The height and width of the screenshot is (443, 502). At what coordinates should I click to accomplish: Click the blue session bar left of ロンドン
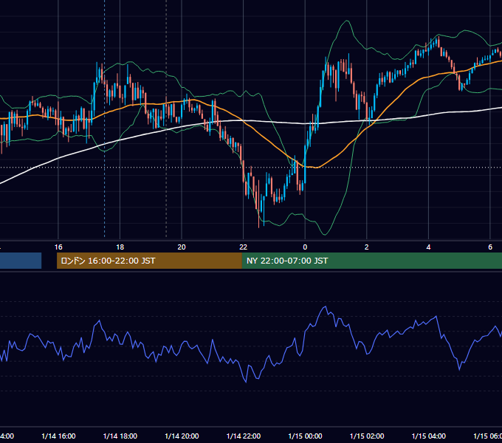[x=21, y=261]
